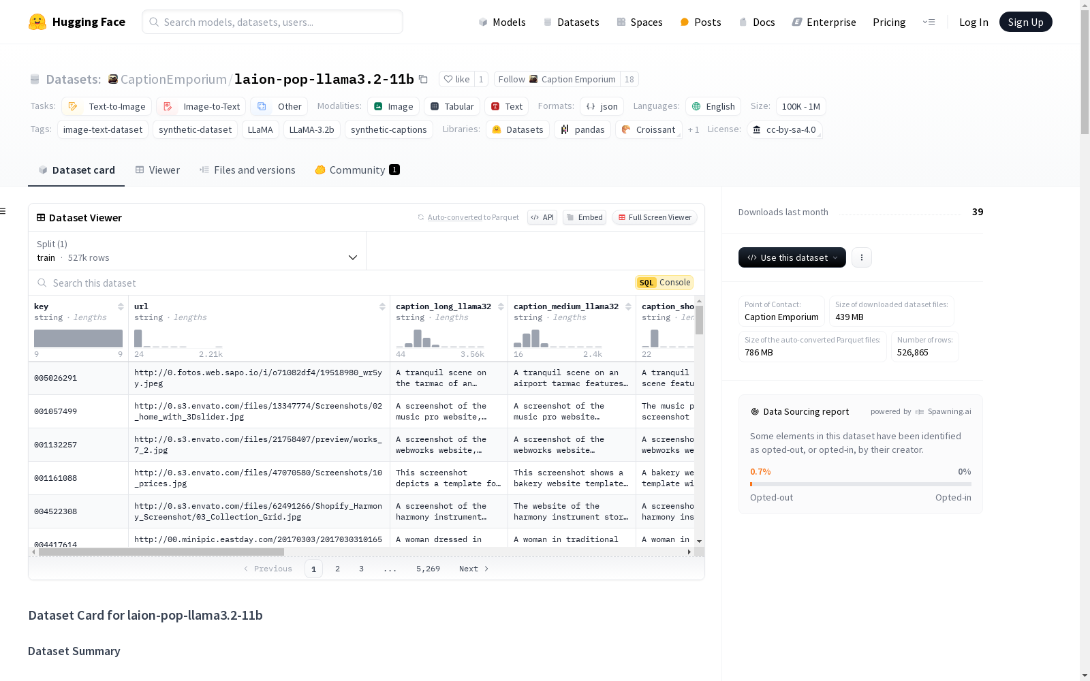Click the CaptionEmporium owner link
This screenshot has width=1090, height=681.
point(174,79)
